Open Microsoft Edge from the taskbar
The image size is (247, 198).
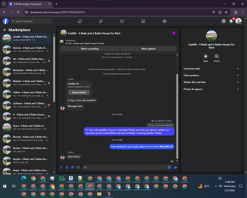pos(24,178)
